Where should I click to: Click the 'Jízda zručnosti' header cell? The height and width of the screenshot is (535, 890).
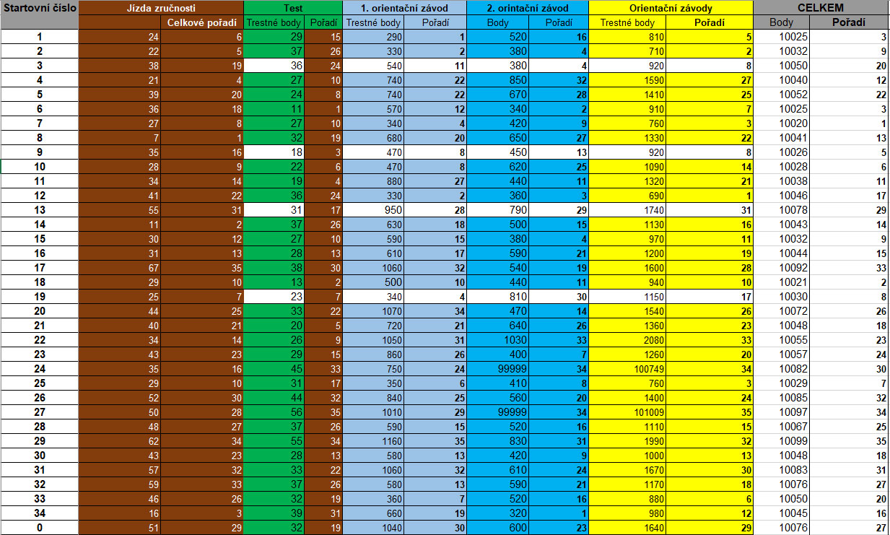[161, 8]
